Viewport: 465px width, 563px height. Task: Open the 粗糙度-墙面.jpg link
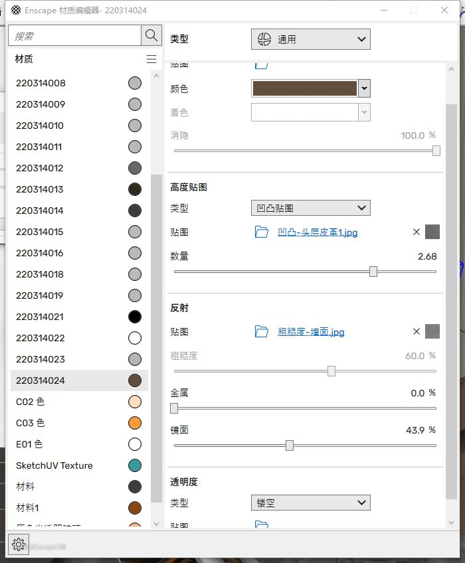(x=311, y=332)
